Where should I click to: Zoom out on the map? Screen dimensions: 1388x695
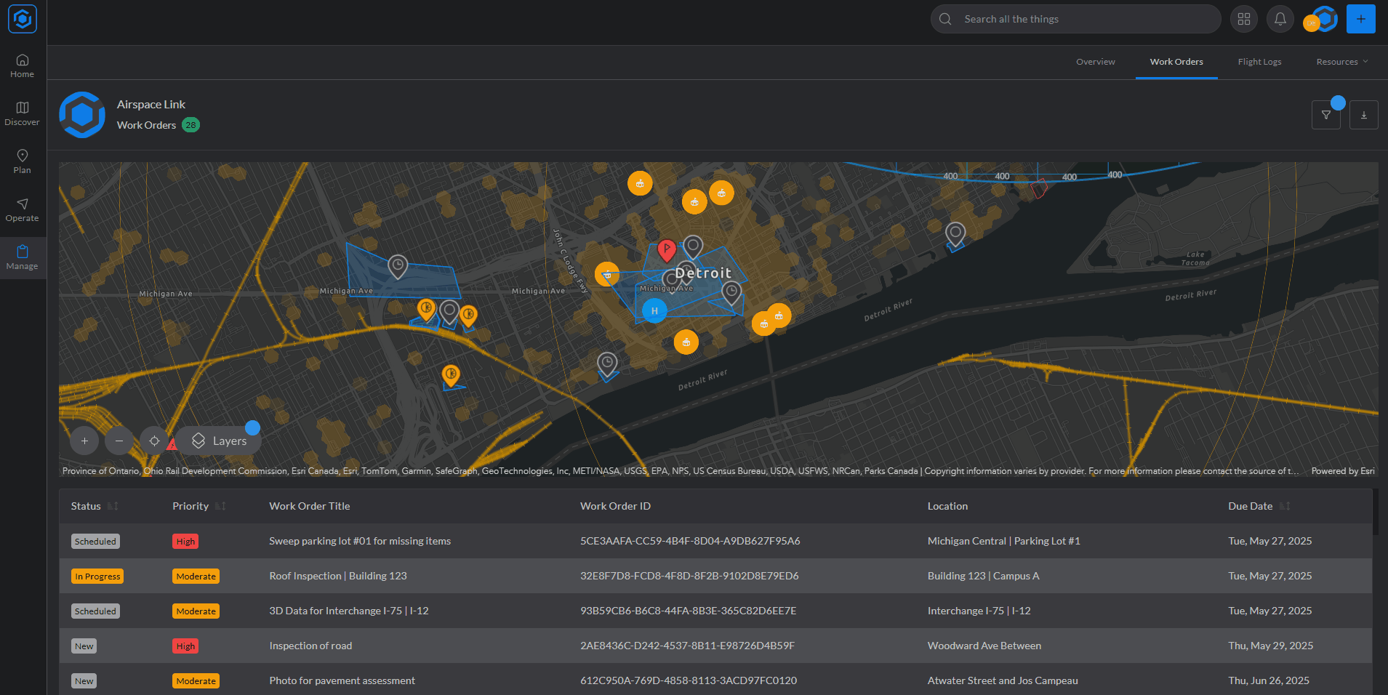pyautogui.click(x=119, y=441)
